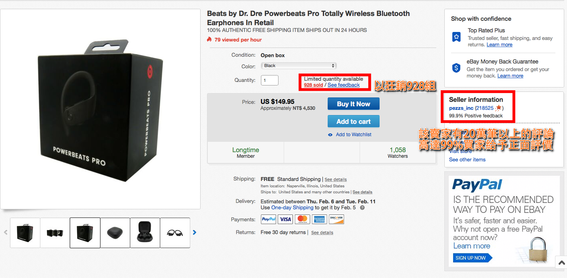567x278 pixels.
Task: Click the American Express card icon
Action: pyautogui.click(x=319, y=219)
